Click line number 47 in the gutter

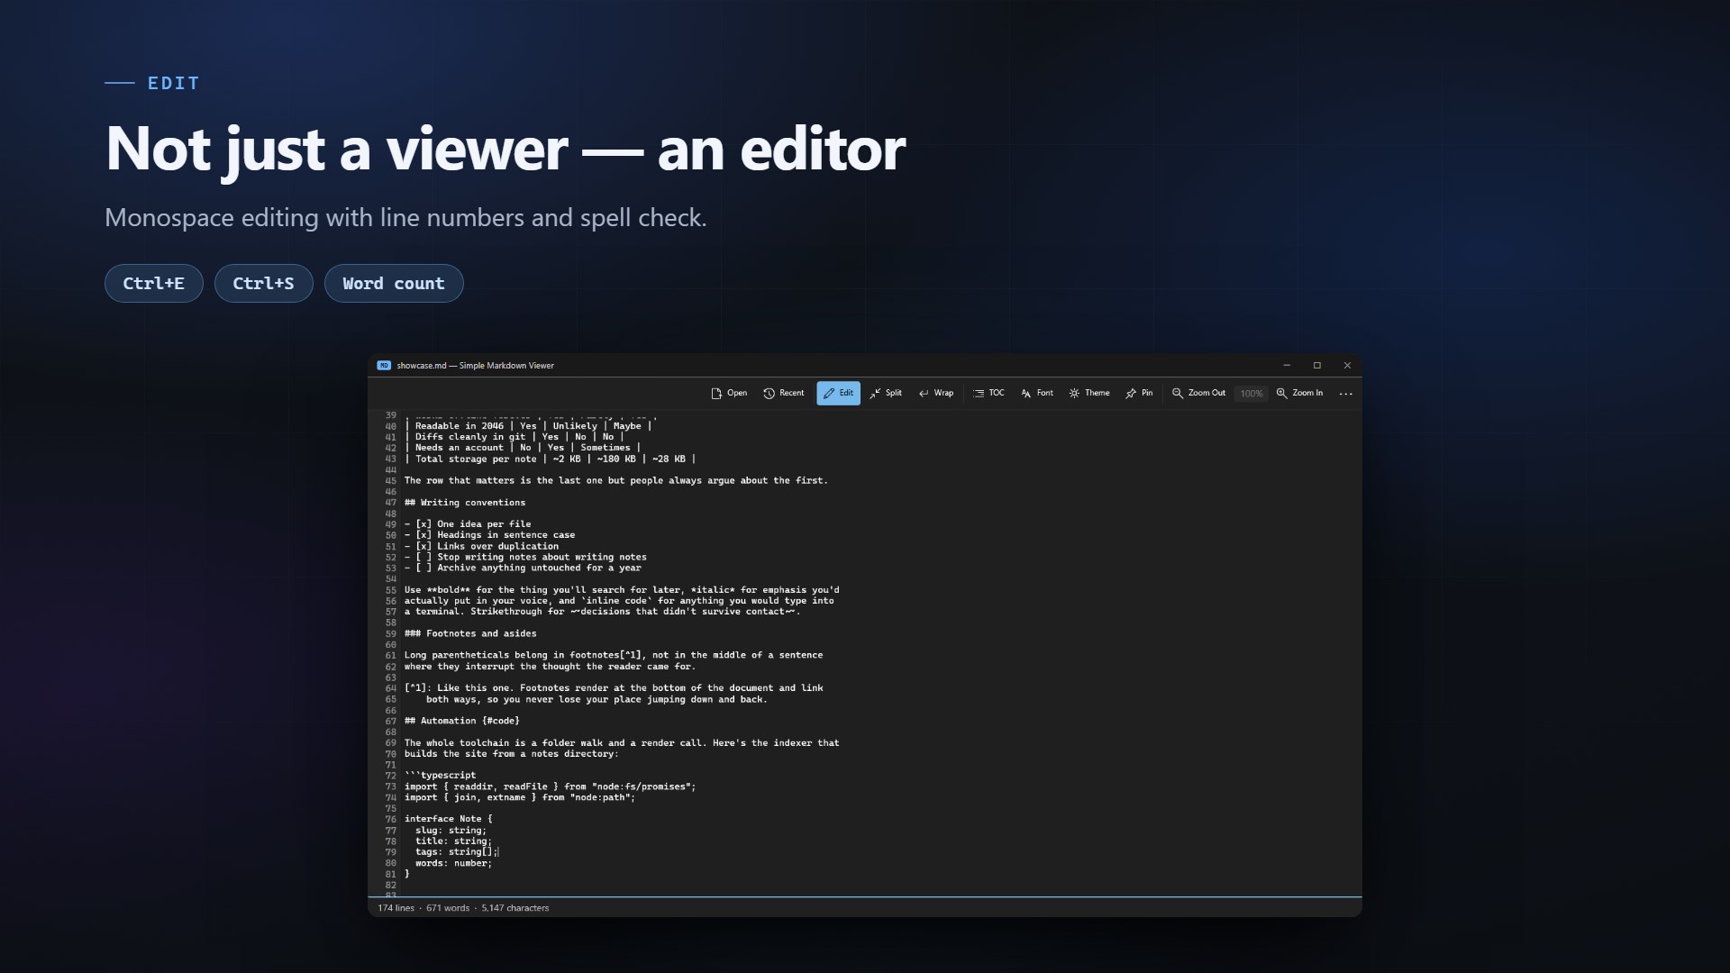pos(391,503)
